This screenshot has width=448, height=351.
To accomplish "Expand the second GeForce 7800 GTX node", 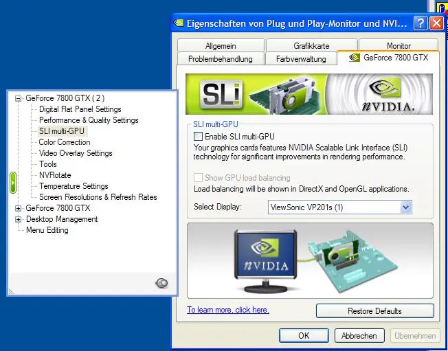I will pyautogui.click(x=18, y=208).
